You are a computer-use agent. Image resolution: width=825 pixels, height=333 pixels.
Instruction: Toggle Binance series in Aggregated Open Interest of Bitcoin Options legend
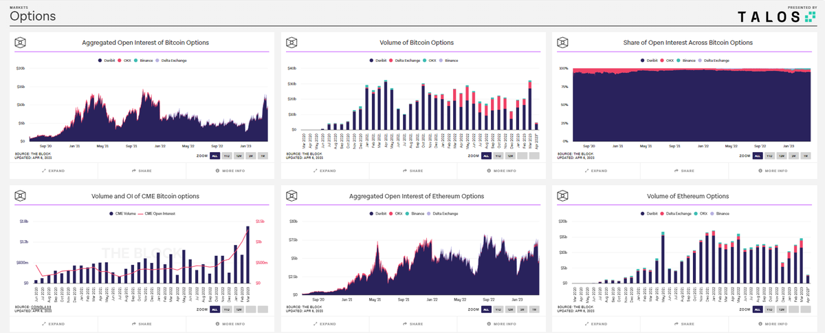tap(144, 61)
